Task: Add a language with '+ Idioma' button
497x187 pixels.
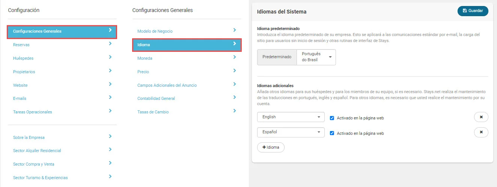Action: coord(271,147)
